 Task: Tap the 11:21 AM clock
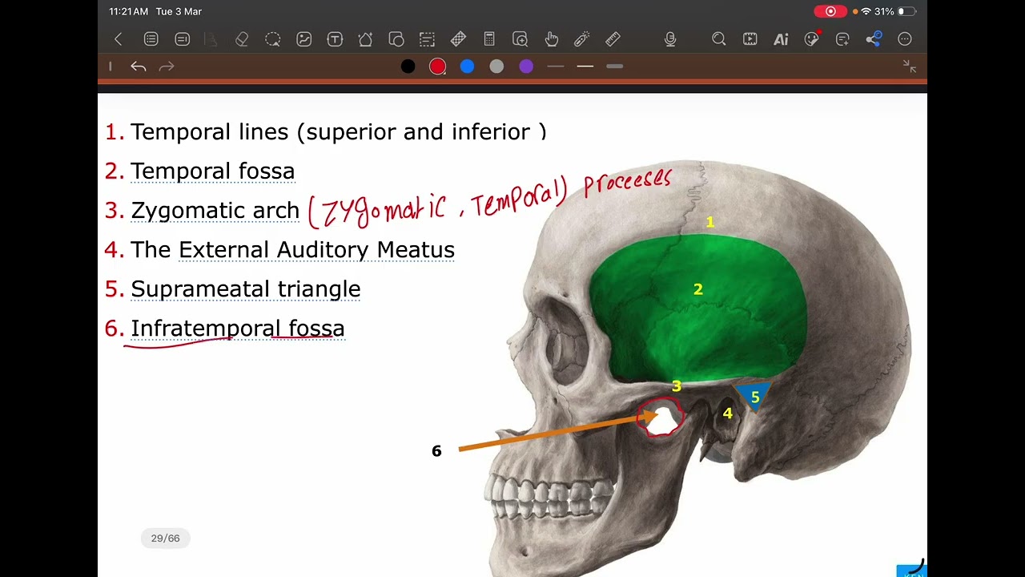coord(128,11)
